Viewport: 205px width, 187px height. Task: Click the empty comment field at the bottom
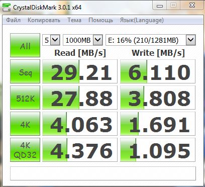click(103, 173)
